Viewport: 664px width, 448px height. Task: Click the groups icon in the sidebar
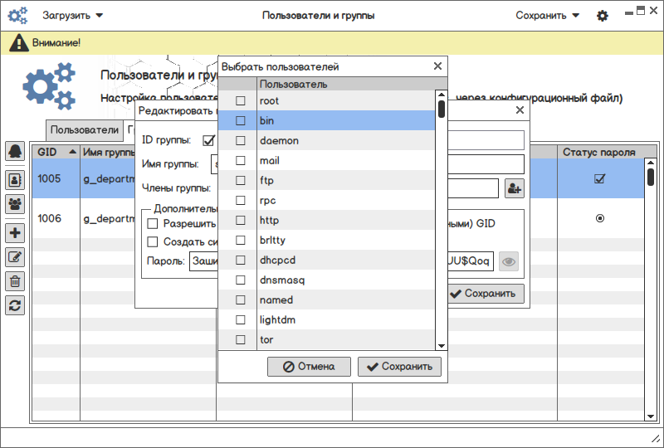(x=15, y=203)
